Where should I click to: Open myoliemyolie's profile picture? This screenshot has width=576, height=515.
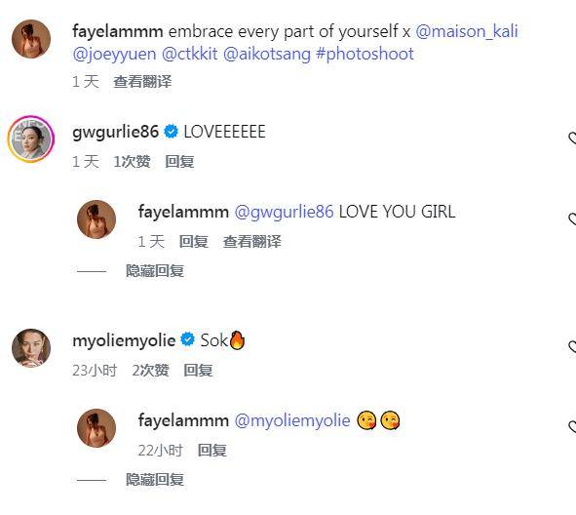[x=31, y=348]
